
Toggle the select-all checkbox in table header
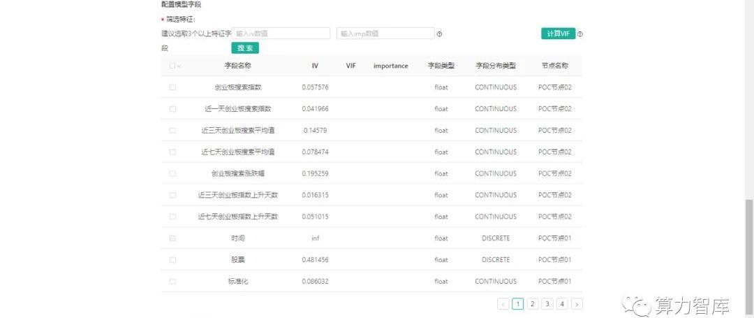point(172,66)
